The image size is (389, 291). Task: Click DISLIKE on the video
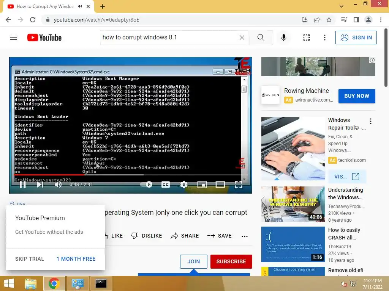[x=147, y=236]
